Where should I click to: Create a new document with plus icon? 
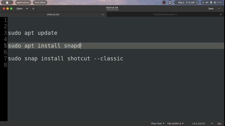click(x=33, y=8)
